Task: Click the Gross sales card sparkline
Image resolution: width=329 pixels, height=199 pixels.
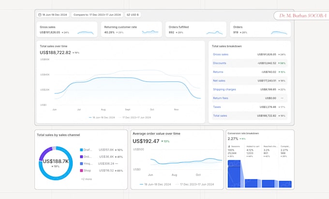Action: pos(86,32)
